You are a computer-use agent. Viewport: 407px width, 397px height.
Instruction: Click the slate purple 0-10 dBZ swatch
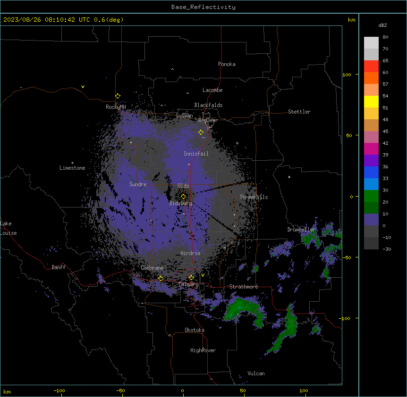coord(371,220)
